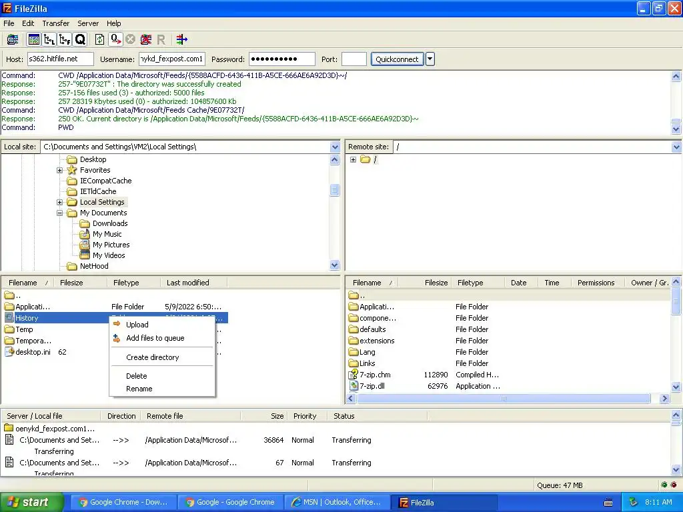This screenshot has width=683, height=512.
Task: Click the Username input field
Action: (x=172, y=59)
